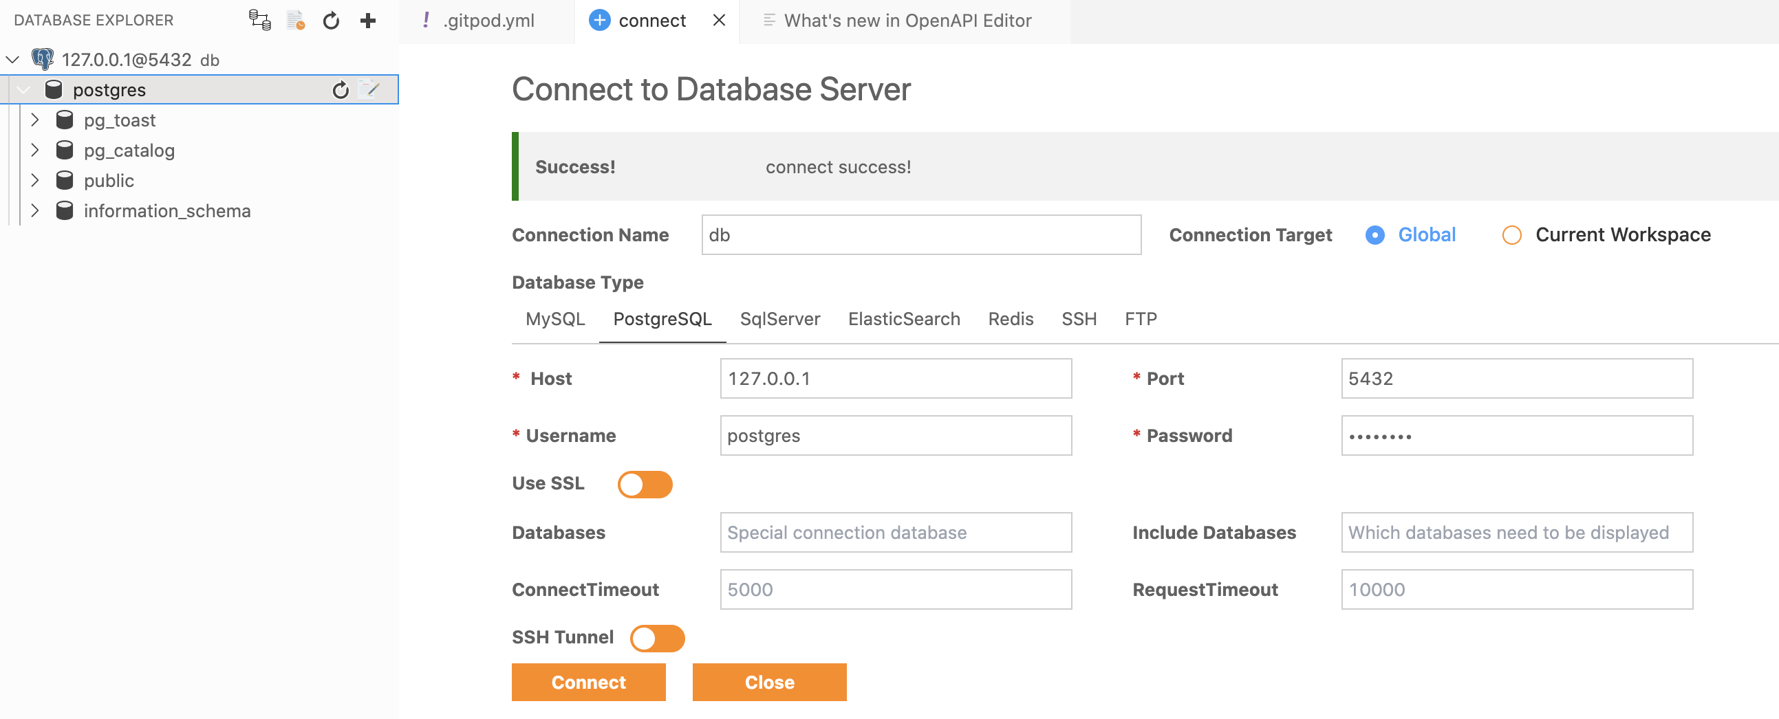Click the PostgreSQL elephant icon for 127.0.0.1
The height and width of the screenshot is (719, 1779).
click(43, 59)
